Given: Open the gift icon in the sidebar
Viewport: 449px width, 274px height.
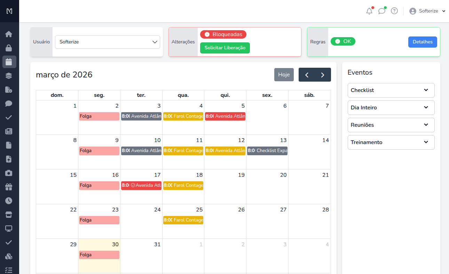Looking at the screenshot, I should pyautogui.click(x=9, y=187).
